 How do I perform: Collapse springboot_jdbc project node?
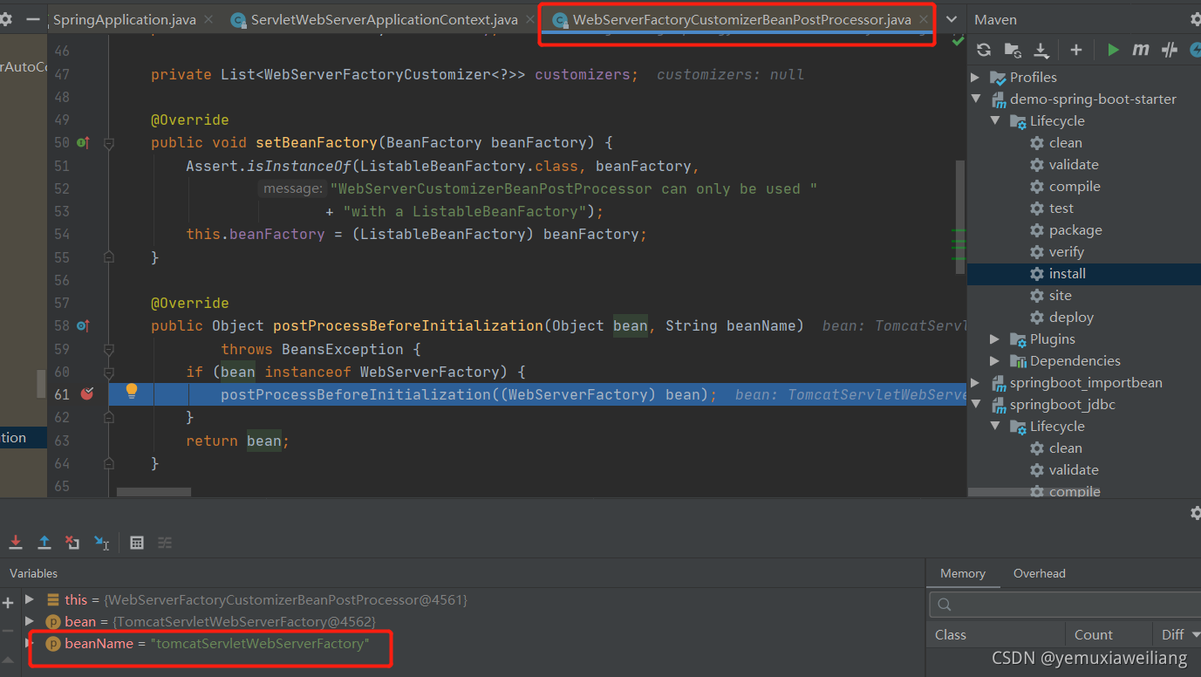point(976,405)
